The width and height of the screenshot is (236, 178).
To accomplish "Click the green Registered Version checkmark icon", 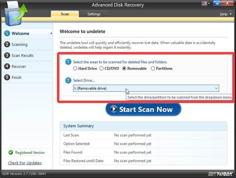I will (11, 152).
